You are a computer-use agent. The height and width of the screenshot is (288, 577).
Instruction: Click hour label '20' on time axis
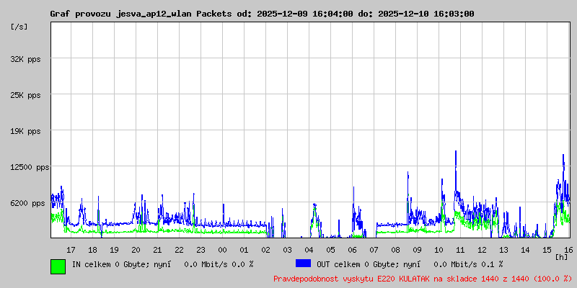click(x=136, y=250)
